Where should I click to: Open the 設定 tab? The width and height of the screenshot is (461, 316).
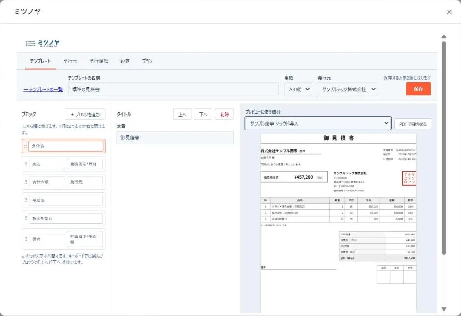pos(125,61)
